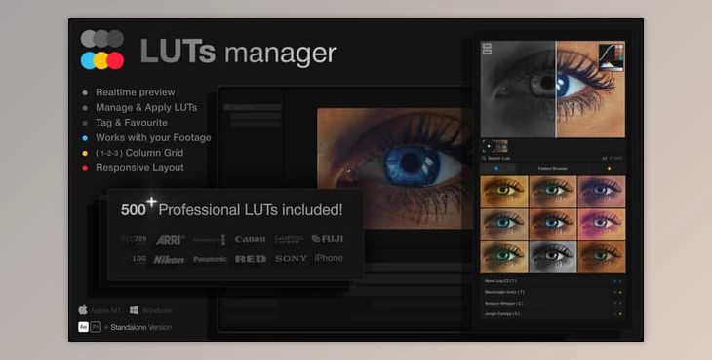Click the Nikon brand logo
Screen dimensions: 712x360
169,260
